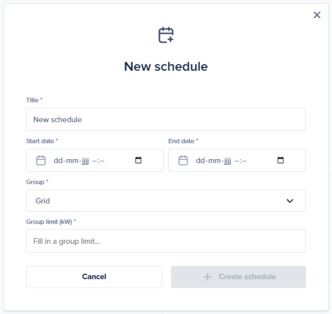The image size is (332, 314).
Task: Select the End date dd-mm-jjjj text
Action: (x=213, y=161)
